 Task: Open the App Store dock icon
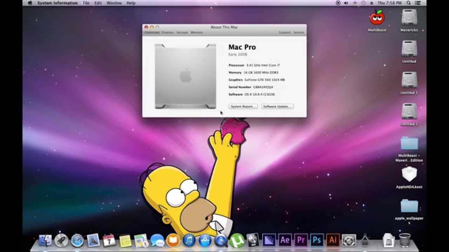[205, 240]
